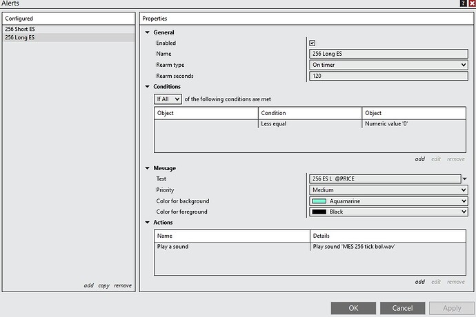
Task: Open the Priority dropdown
Action: [x=388, y=190]
